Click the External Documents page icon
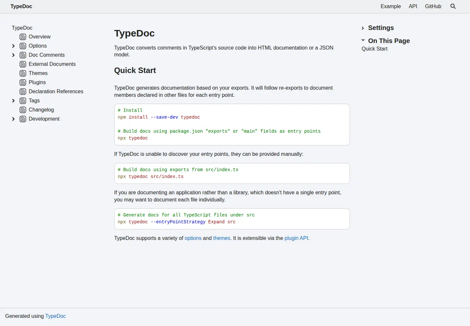Image resolution: width=470 pixels, height=326 pixels. 23,64
